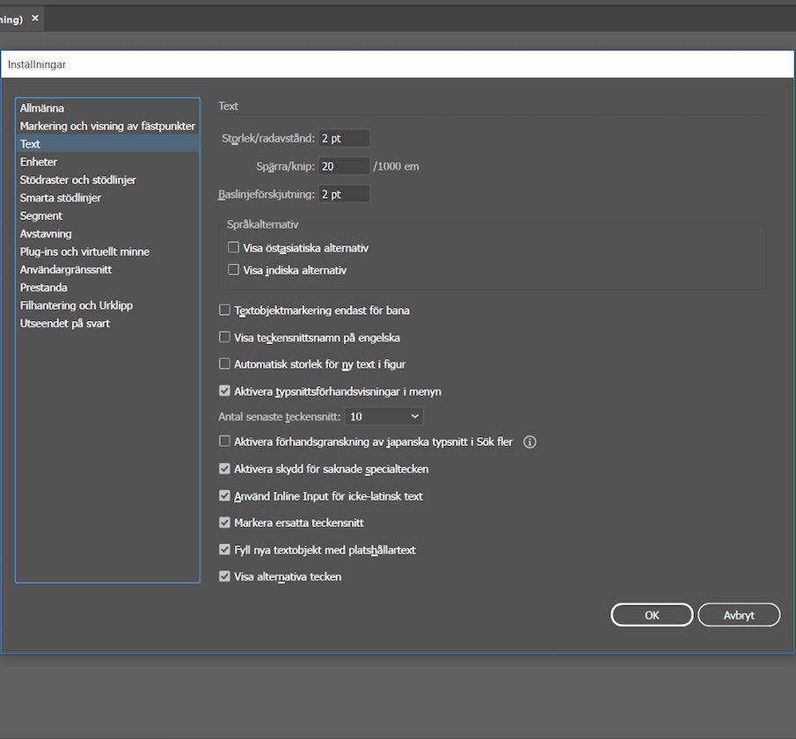Click the Storlek/radavstånd input field
796x739 pixels.
click(344, 138)
